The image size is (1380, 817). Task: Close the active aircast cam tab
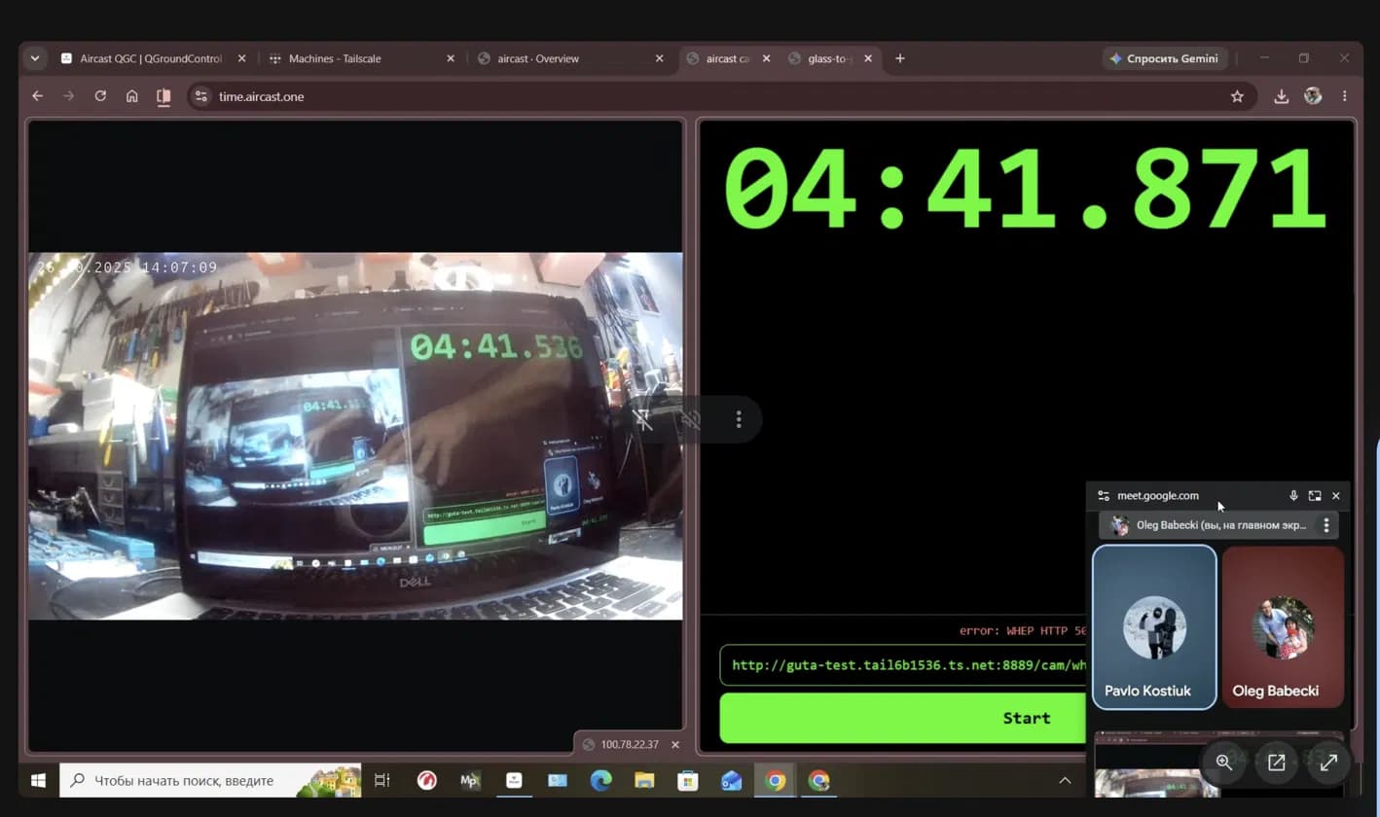coord(766,58)
